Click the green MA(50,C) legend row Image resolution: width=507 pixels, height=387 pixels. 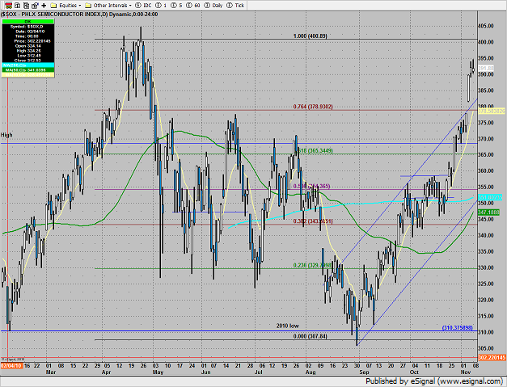[27, 69]
